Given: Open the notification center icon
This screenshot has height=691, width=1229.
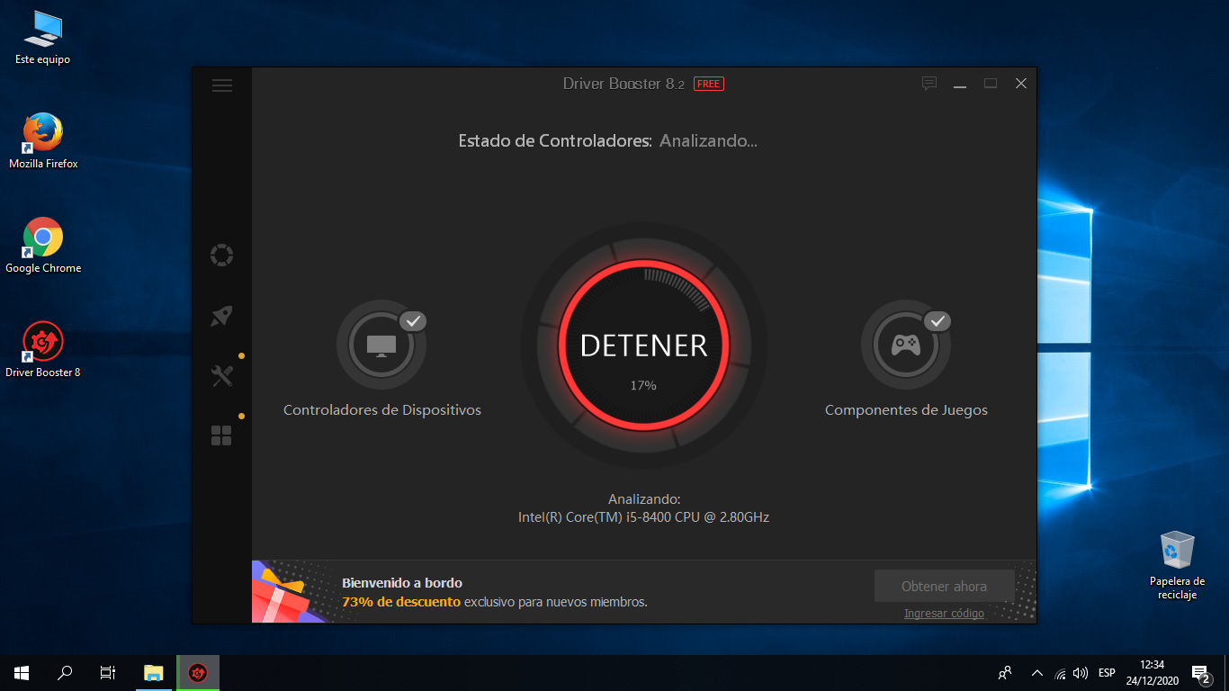Looking at the screenshot, I should coord(1201,673).
